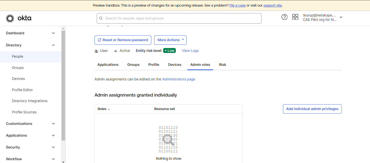Click the search magnifier icon
The height and width of the screenshot is (163, 370).
click(101, 18)
